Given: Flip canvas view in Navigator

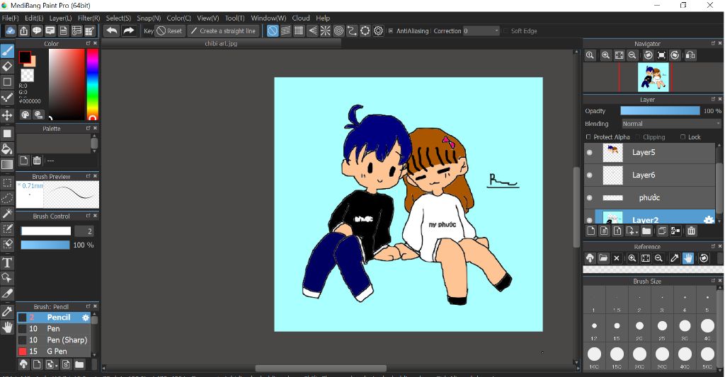Looking at the screenshot, I should (x=690, y=55).
